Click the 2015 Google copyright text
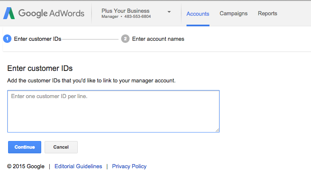Viewport: 311px width, 175px height. [x=26, y=166]
